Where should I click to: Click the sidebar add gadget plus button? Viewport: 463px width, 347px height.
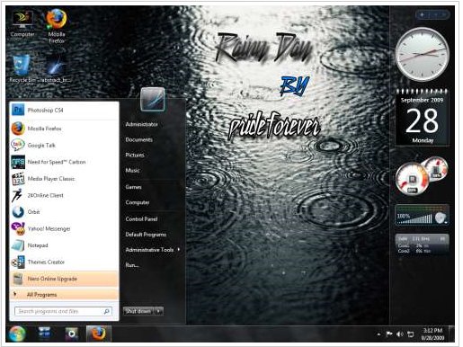422,14
